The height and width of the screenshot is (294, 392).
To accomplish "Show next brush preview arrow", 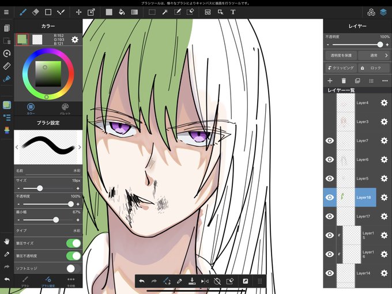I will [x=80, y=147].
